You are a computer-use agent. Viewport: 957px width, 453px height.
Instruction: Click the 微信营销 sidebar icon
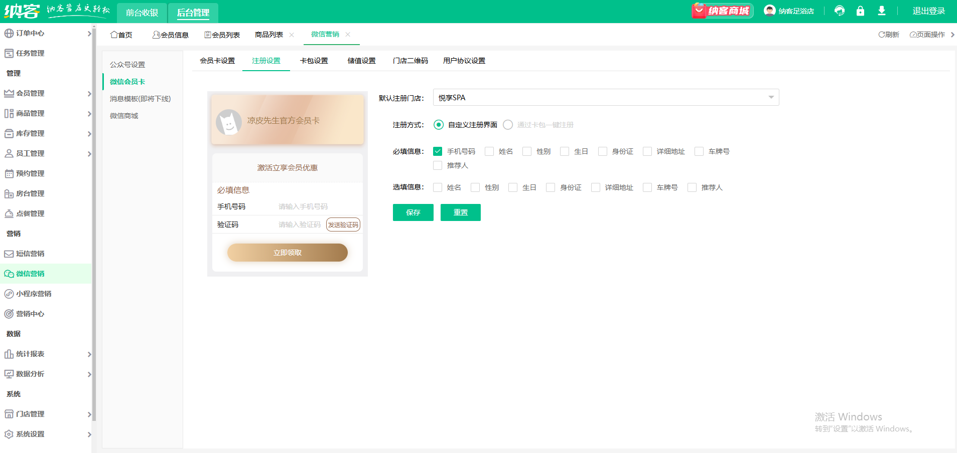[9, 274]
